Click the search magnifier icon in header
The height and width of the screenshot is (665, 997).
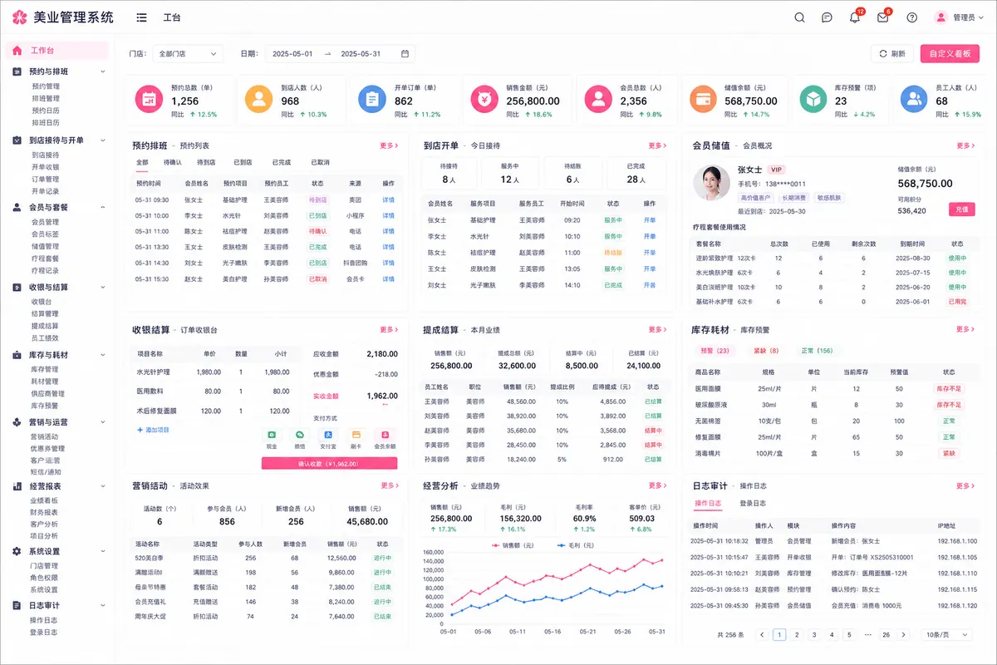[799, 17]
